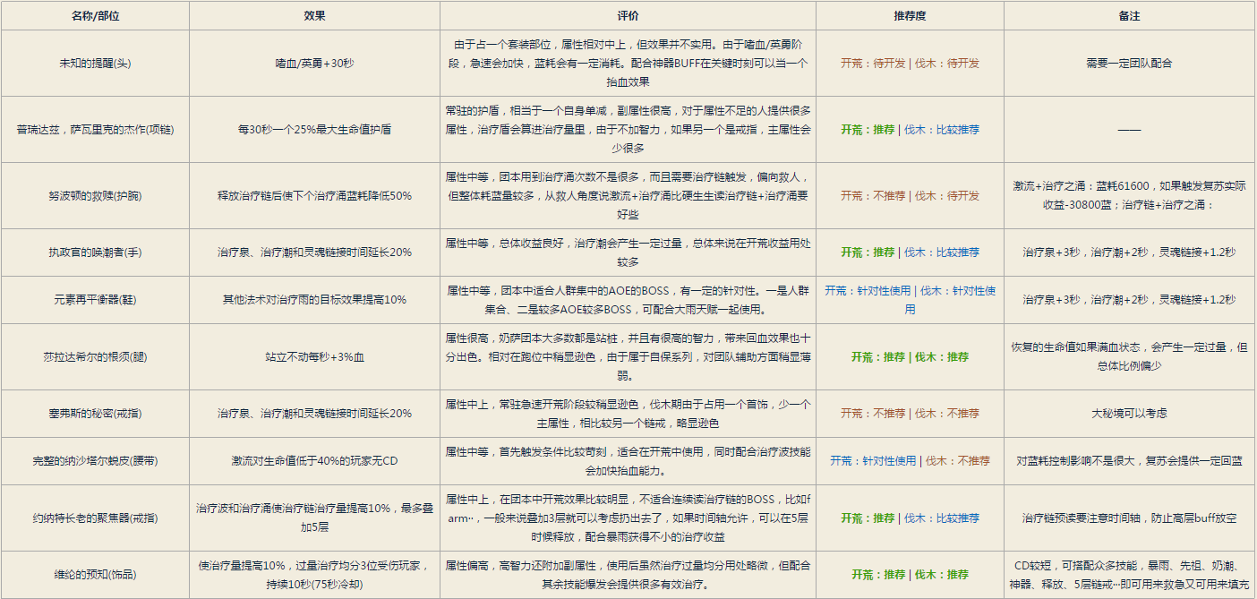Click the 嗜血/英勇+30秒 effect cell
Screen dimensions: 1257x599
point(314,64)
